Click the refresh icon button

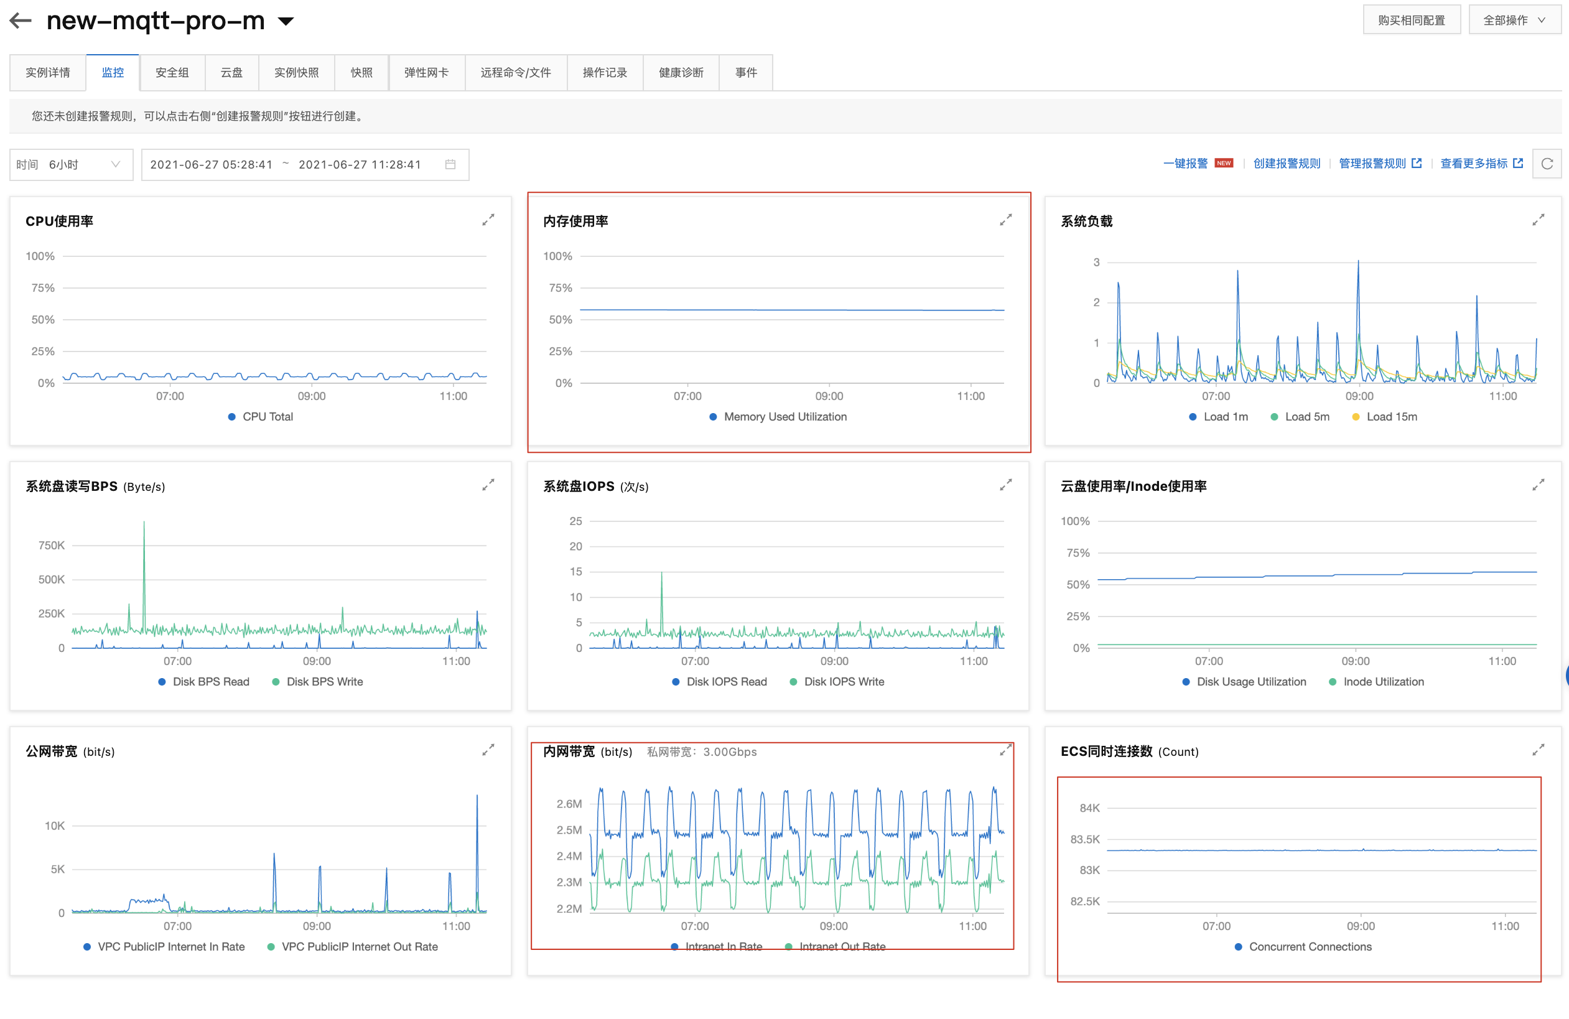pos(1547,164)
